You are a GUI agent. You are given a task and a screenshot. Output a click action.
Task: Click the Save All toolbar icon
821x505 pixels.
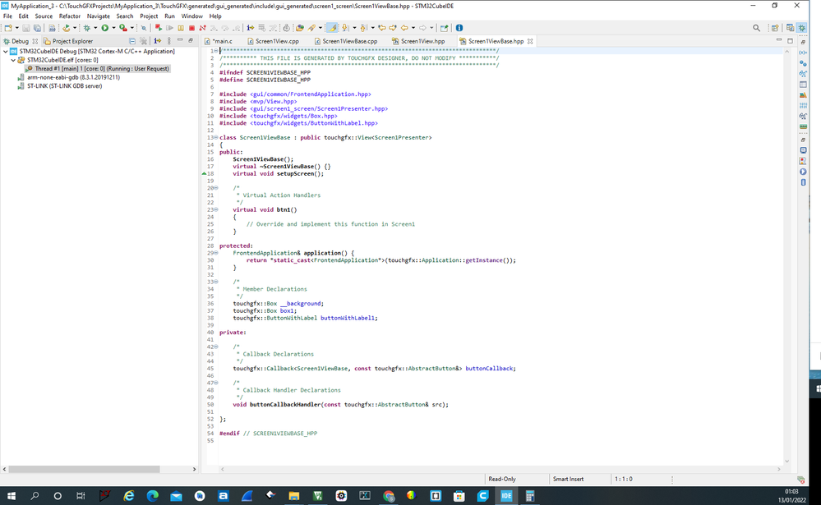[37, 28]
